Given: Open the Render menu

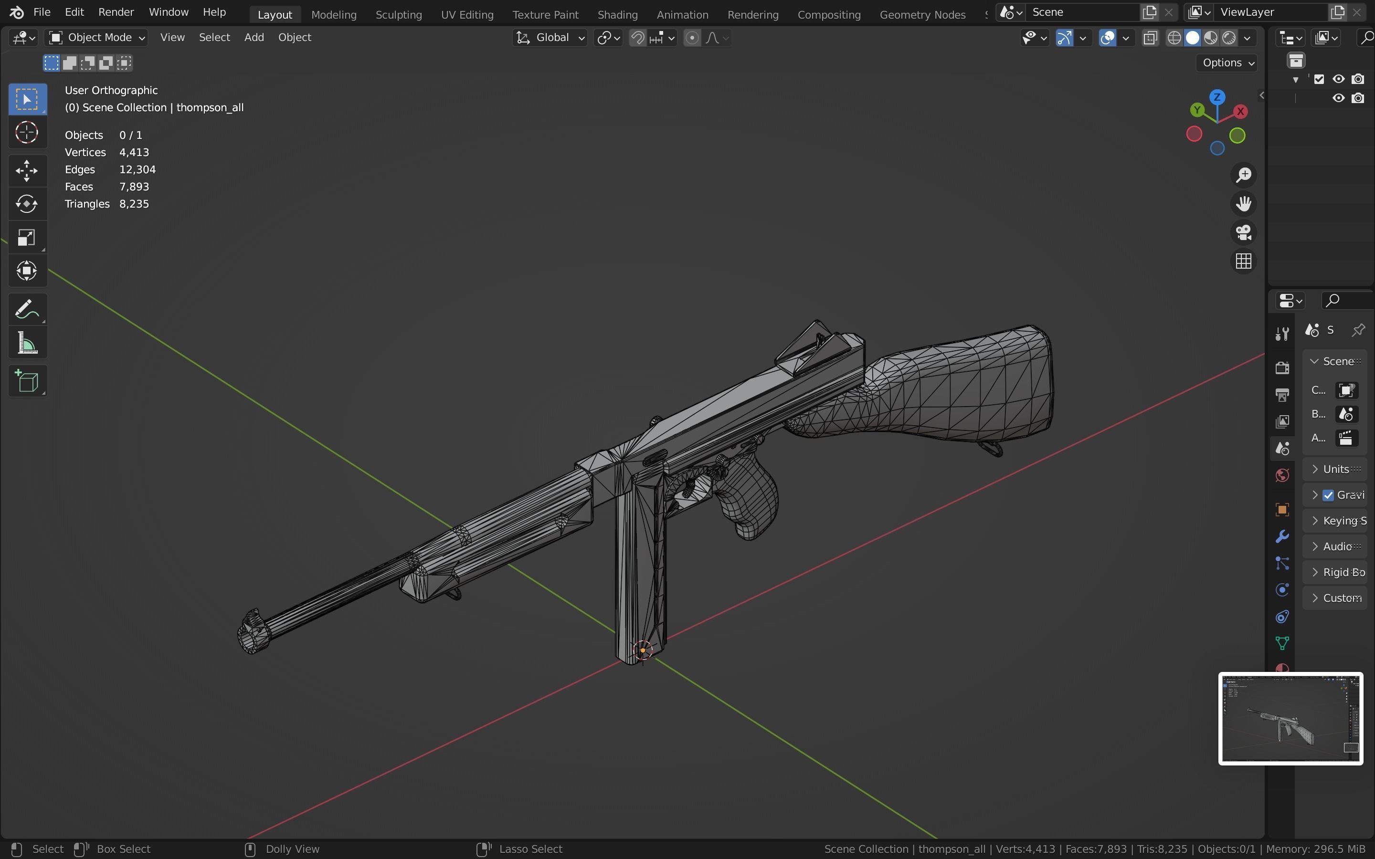Looking at the screenshot, I should click(116, 12).
